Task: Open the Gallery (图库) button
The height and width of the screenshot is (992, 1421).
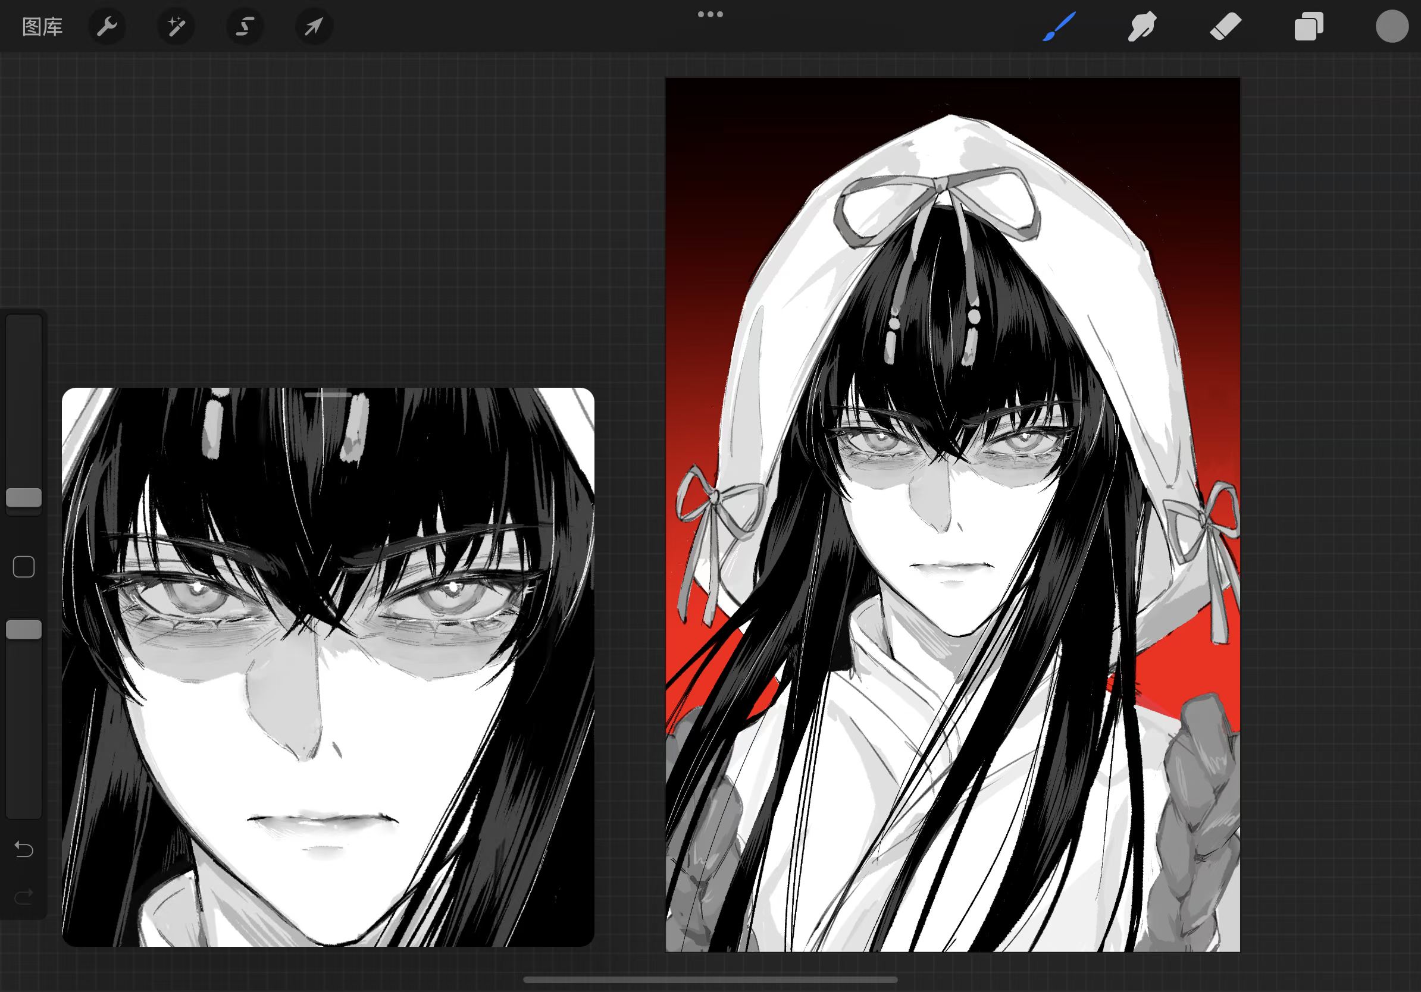Action: point(42,27)
